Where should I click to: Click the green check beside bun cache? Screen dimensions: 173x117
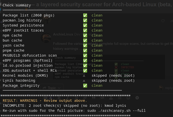tap(85, 40)
